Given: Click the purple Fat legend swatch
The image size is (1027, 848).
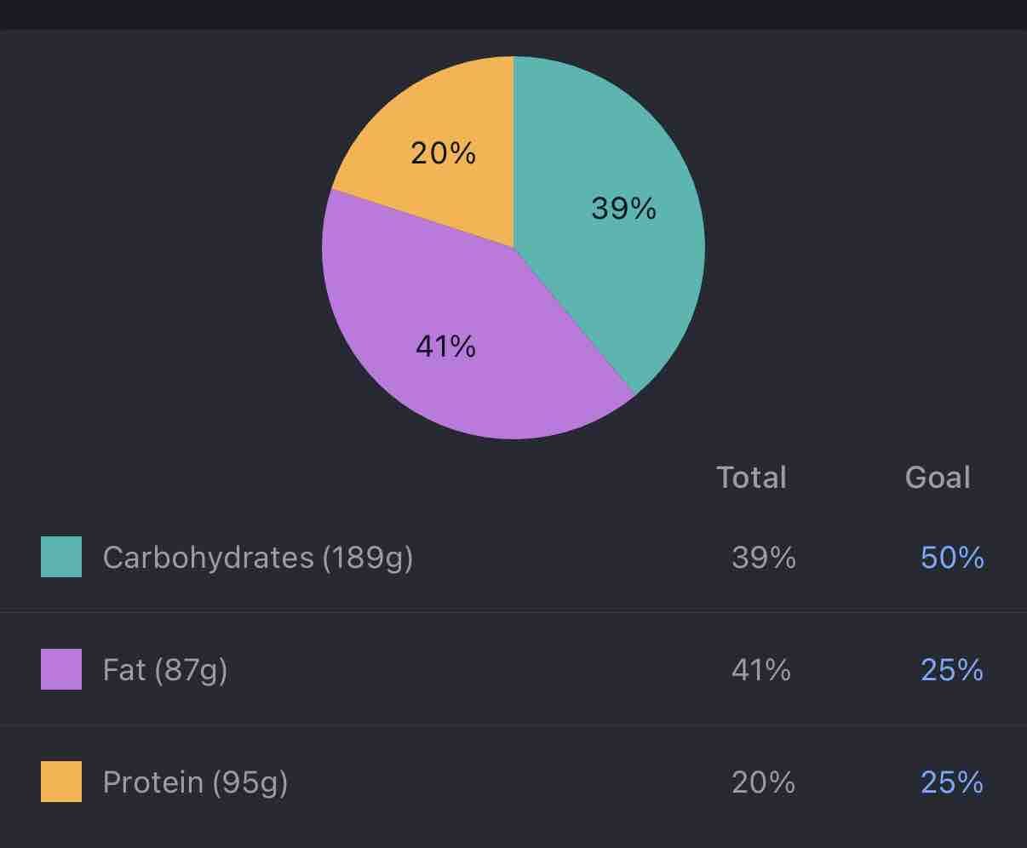Looking at the screenshot, I should [61, 669].
